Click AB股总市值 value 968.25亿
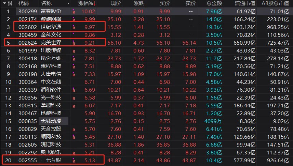The image size is (293, 166). click(278, 27)
